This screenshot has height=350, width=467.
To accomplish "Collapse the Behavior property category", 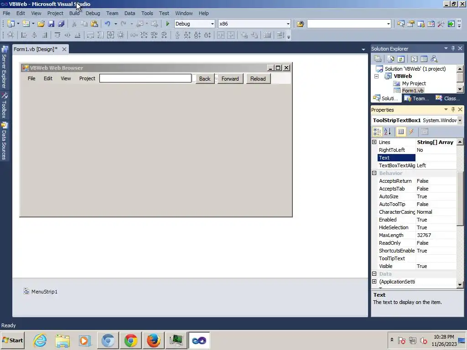I will coord(374,173).
